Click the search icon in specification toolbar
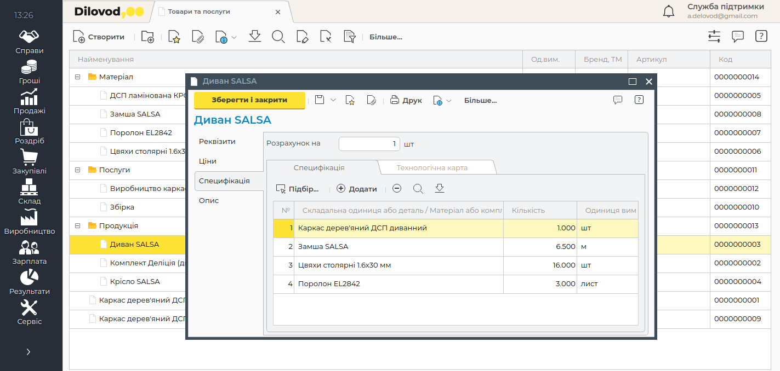780x371 pixels. 418,189
